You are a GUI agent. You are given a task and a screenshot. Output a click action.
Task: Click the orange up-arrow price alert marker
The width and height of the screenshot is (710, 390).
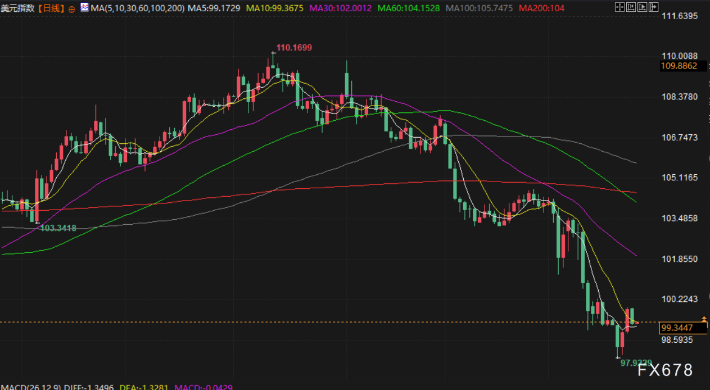(x=704, y=319)
